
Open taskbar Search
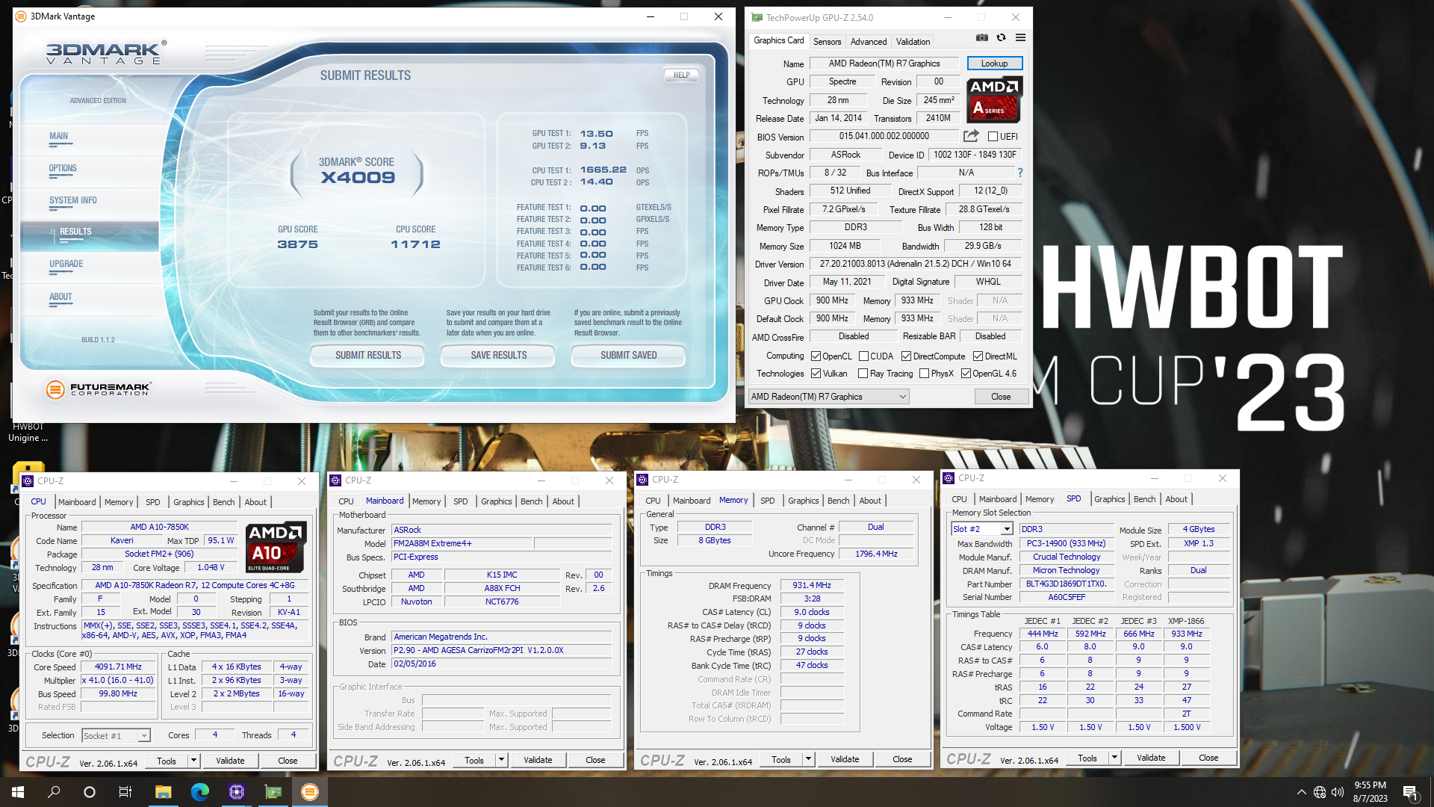tap(54, 792)
